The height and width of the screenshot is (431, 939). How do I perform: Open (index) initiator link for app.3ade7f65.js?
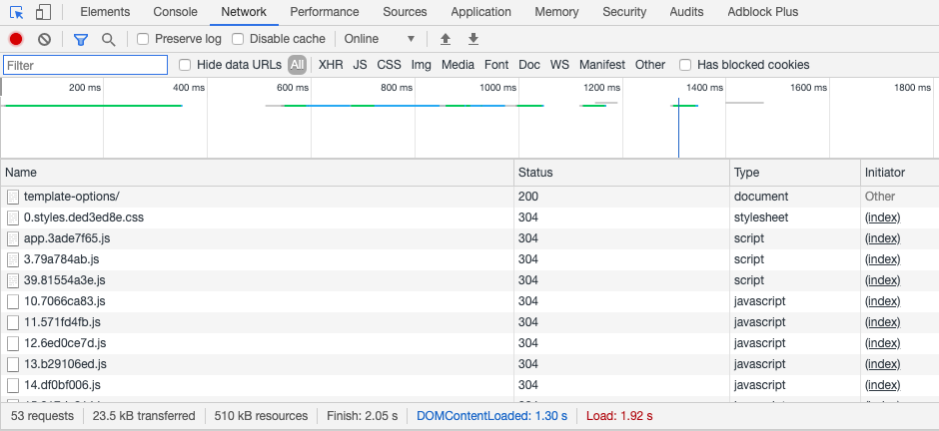(x=883, y=238)
